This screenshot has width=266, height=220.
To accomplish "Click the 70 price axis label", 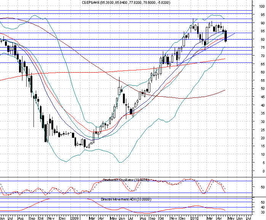I will [263, 56].
